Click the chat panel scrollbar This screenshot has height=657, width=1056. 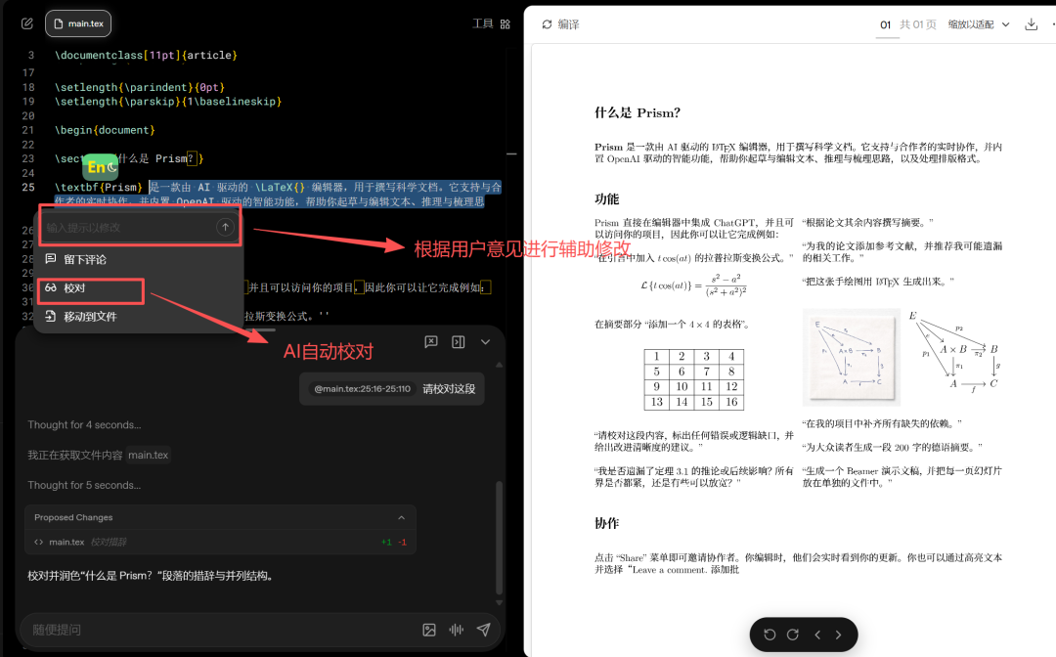499,538
